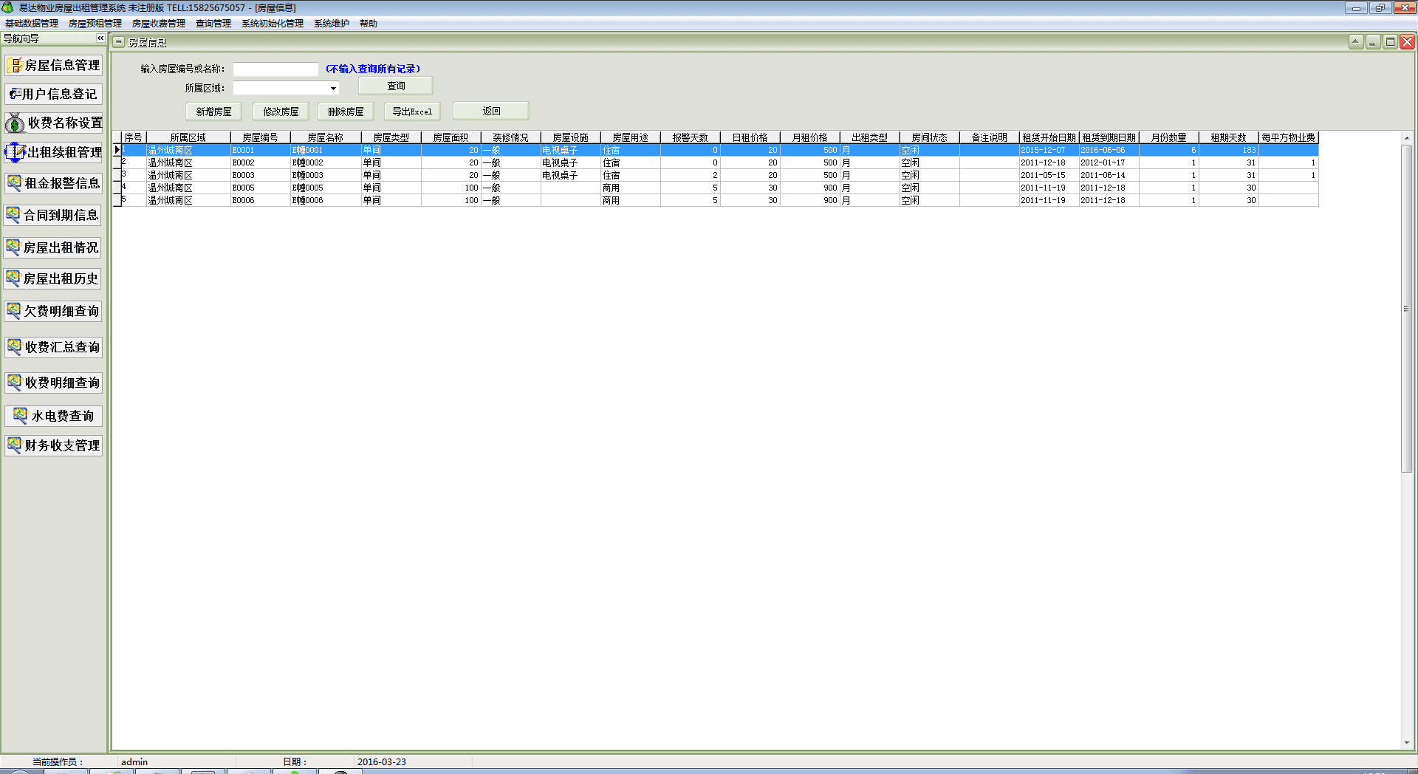The width and height of the screenshot is (1418, 774).
Task: Open the 基础数据管理 menu
Action: [32, 24]
